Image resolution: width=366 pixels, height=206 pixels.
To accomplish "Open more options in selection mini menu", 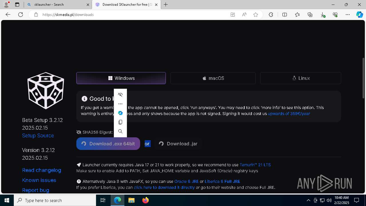I will (x=120, y=104).
